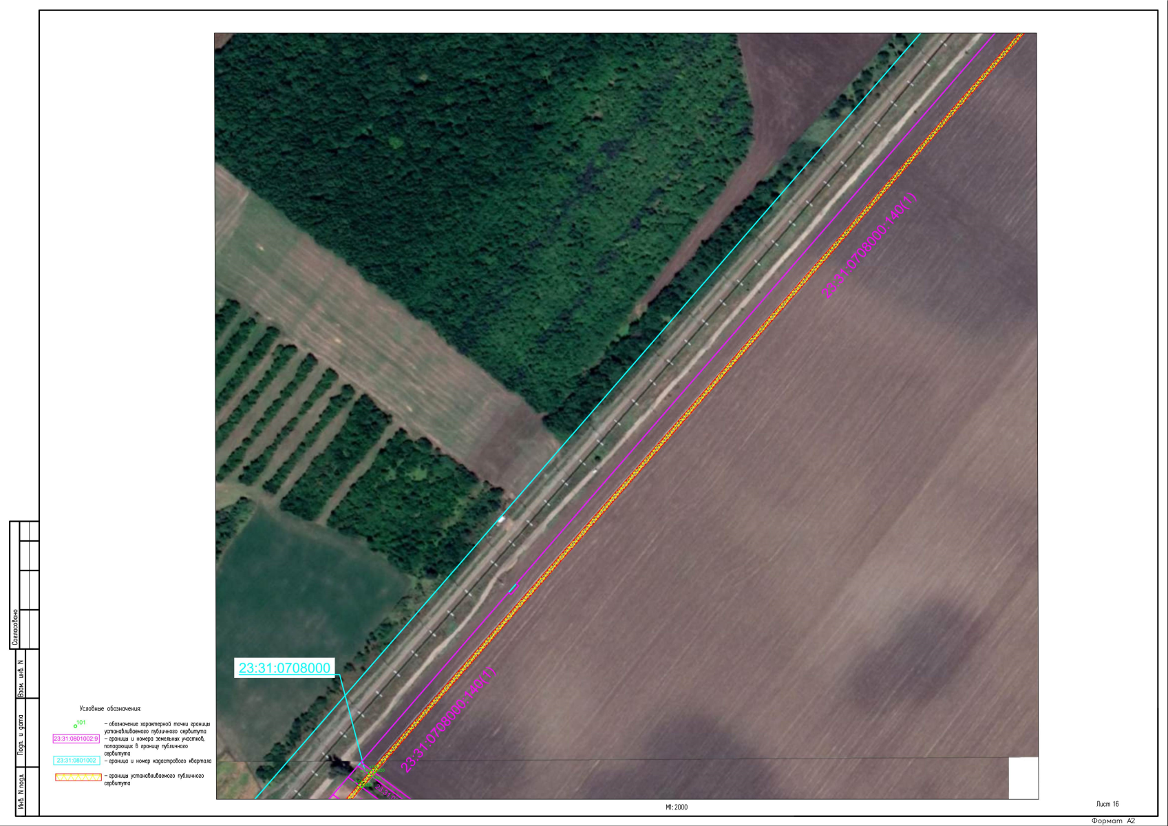
Task: Select the "Инв. N подл." title block cell
Action: [21, 794]
